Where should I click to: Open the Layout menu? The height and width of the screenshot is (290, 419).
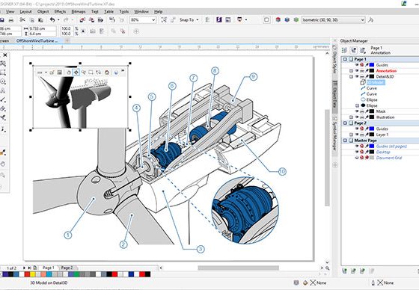click(x=26, y=11)
